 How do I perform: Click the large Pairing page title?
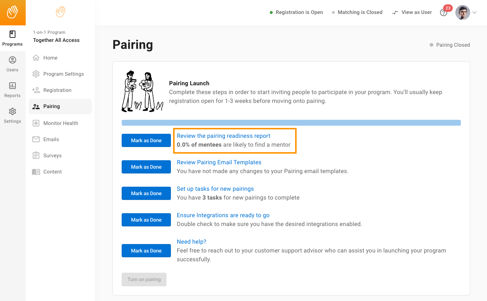(x=133, y=44)
